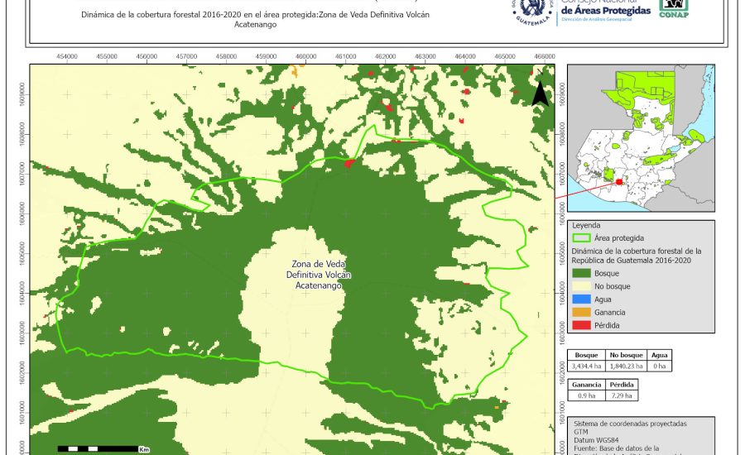The height and width of the screenshot is (455, 745).
Task: Click the black north arrow on the map
Action: click(540, 93)
